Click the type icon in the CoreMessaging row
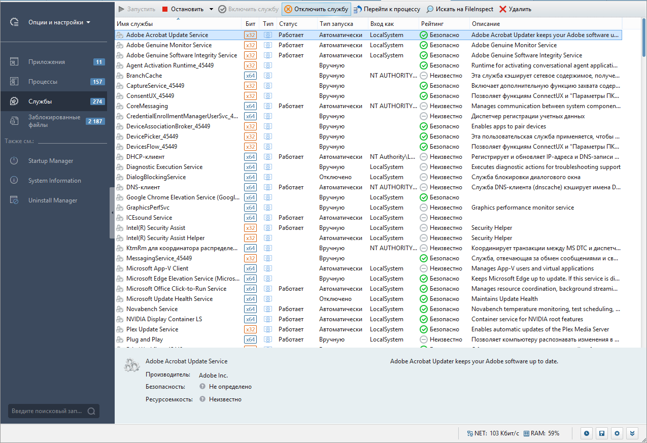Viewport: 647px width, 443px height. point(268,106)
